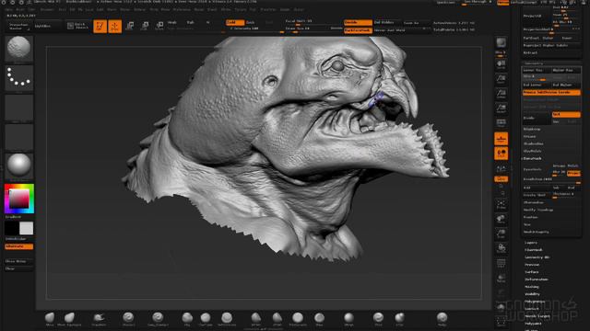The height and width of the screenshot is (331, 590).
Task: Select the white main color swatch
Action: pos(27,228)
